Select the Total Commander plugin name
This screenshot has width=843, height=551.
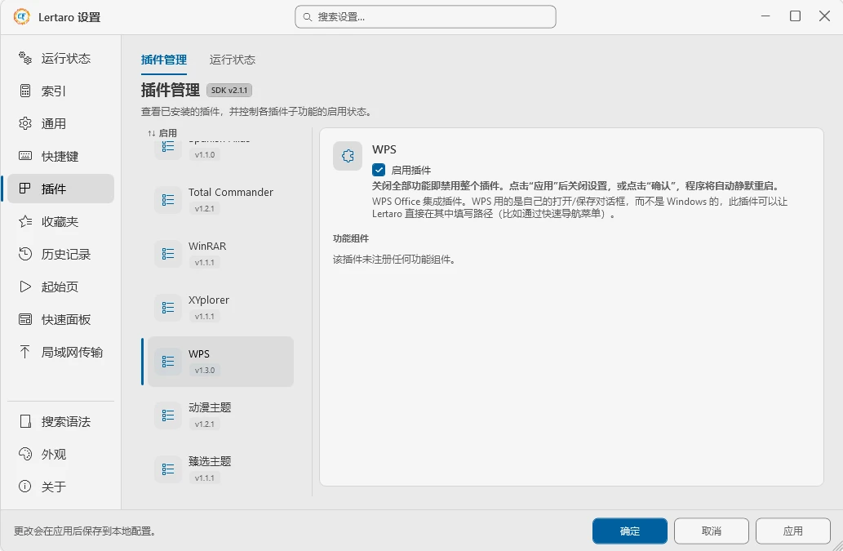tap(231, 192)
